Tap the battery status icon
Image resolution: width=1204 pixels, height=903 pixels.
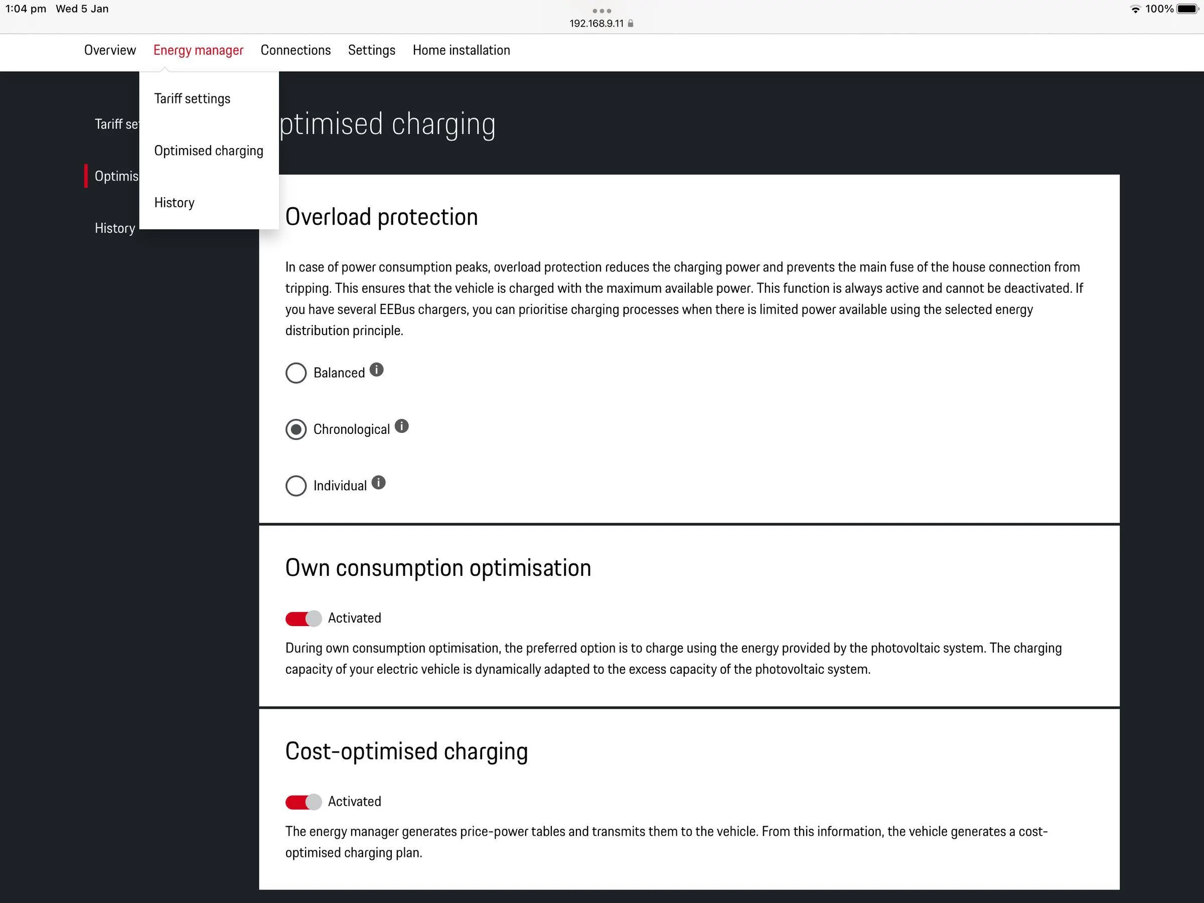click(x=1187, y=9)
